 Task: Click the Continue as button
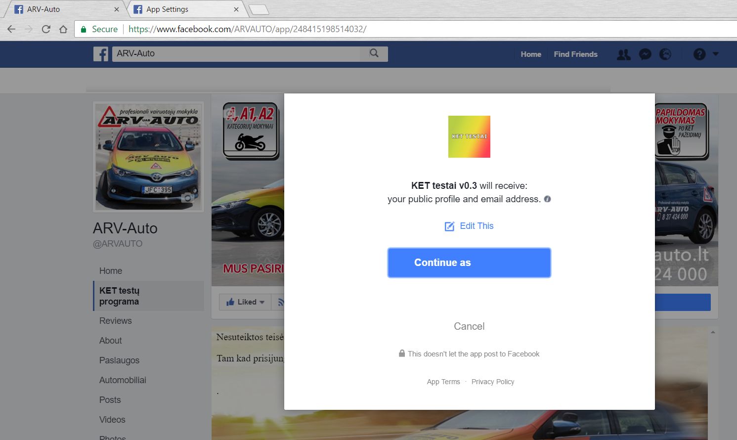coord(469,263)
